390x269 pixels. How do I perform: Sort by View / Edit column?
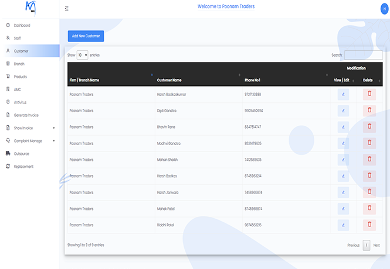[343, 80]
